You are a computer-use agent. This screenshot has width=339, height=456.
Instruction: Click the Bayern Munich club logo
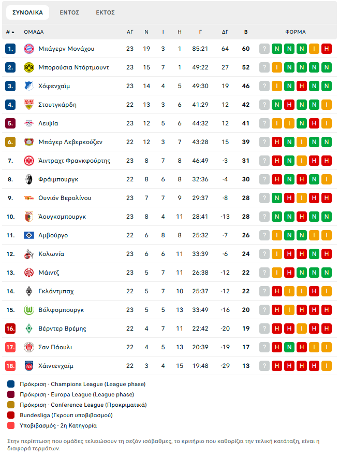[28, 49]
